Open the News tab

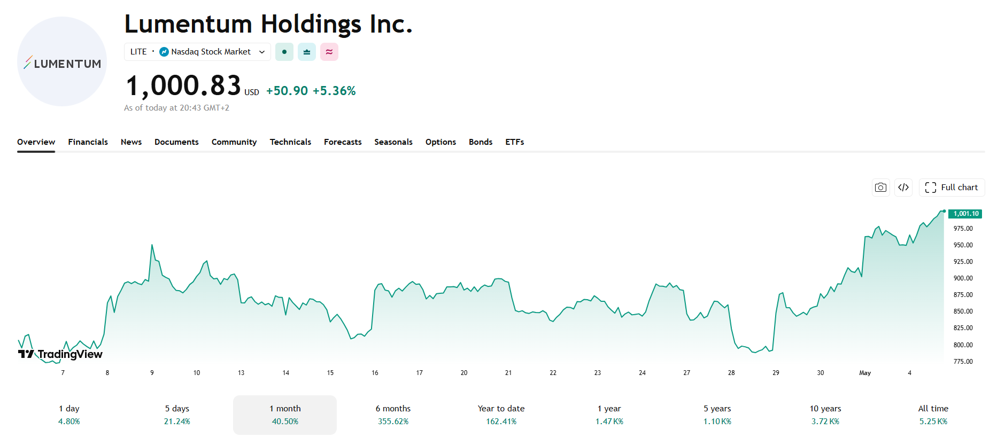click(x=131, y=142)
